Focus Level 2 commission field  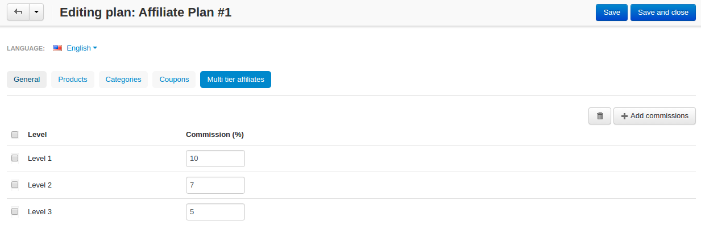coord(215,185)
